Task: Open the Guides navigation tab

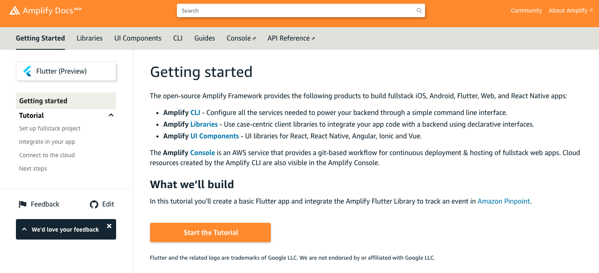Action: click(x=204, y=38)
